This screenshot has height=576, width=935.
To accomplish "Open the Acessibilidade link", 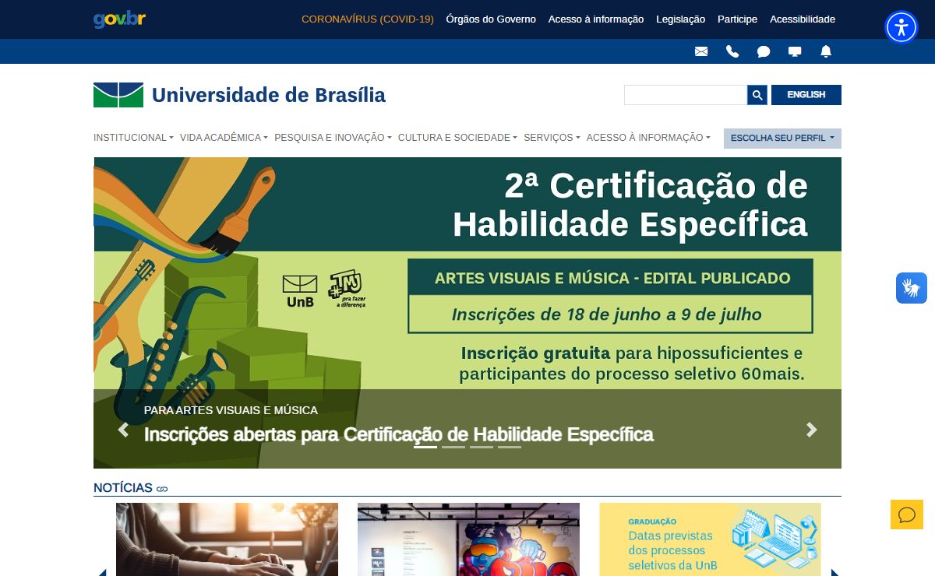I will 803,19.
